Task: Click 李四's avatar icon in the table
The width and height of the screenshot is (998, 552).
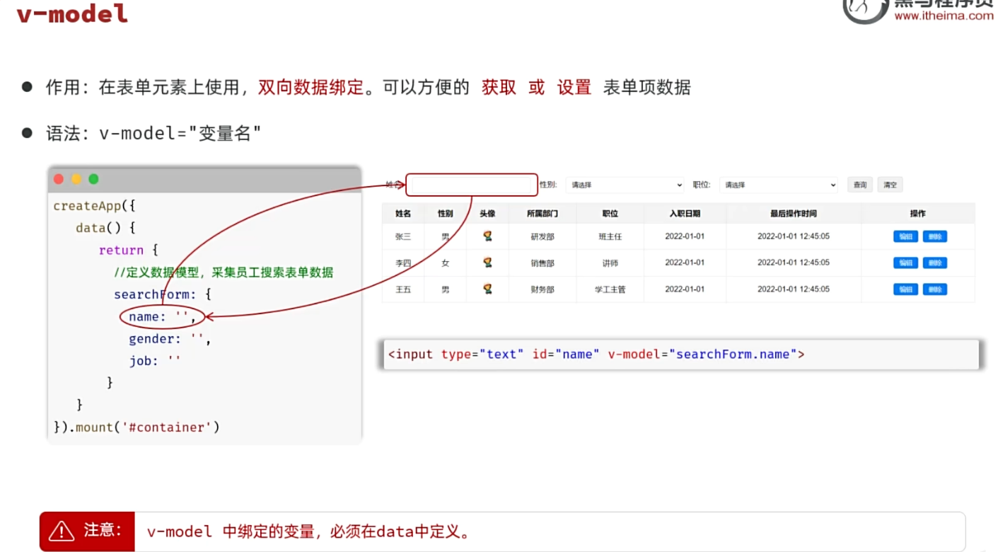Action: [487, 263]
